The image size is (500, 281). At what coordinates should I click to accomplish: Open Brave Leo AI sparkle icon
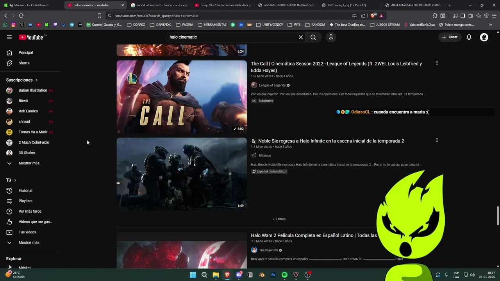point(479,16)
